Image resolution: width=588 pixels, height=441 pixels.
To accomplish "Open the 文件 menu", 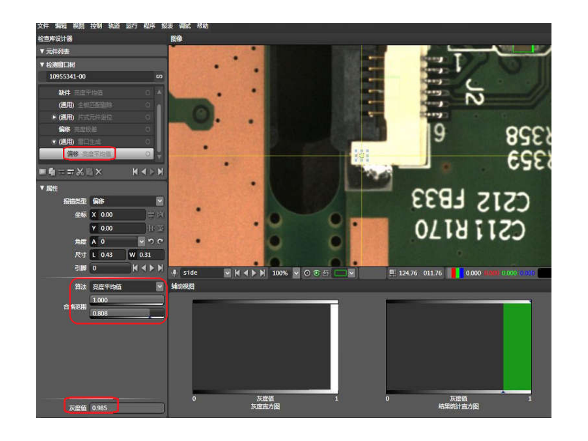I will click(43, 26).
